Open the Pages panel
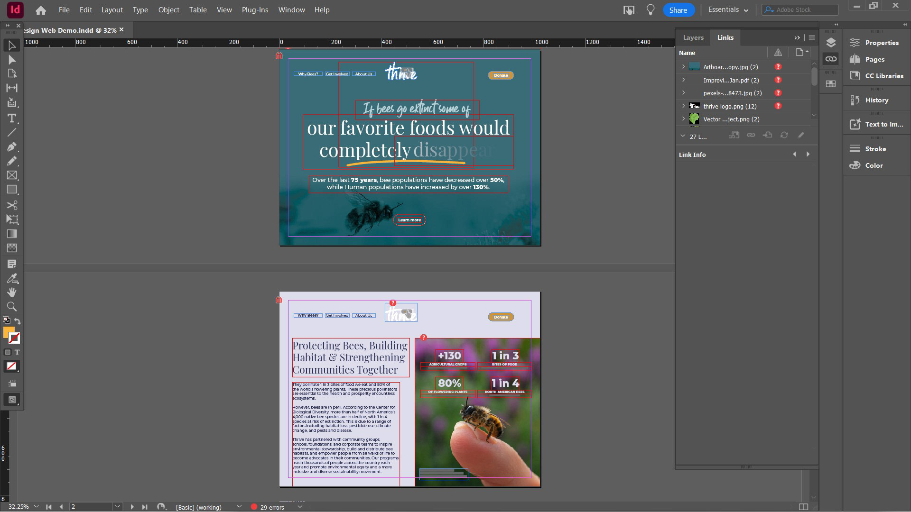 [874, 59]
